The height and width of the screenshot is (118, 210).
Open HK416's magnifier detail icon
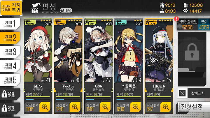pyautogui.click(x=166, y=107)
